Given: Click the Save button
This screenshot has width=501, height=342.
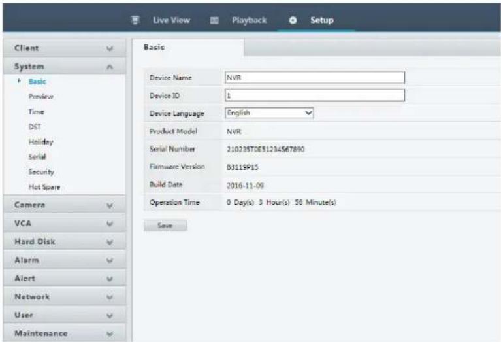Looking at the screenshot, I should pyautogui.click(x=165, y=226).
